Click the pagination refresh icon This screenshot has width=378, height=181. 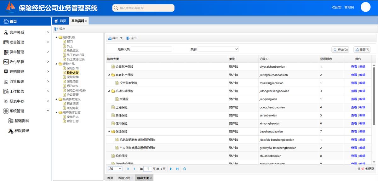(x=185, y=169)
